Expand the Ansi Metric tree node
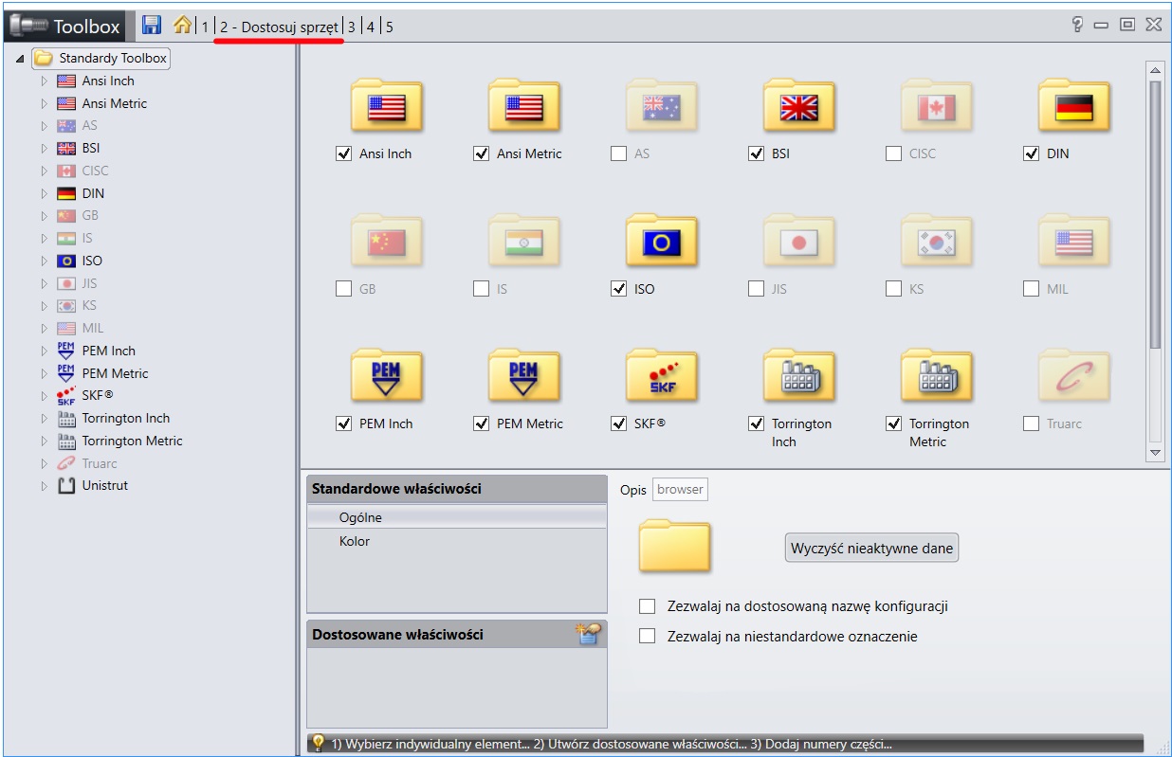 [x=44, y=103]
